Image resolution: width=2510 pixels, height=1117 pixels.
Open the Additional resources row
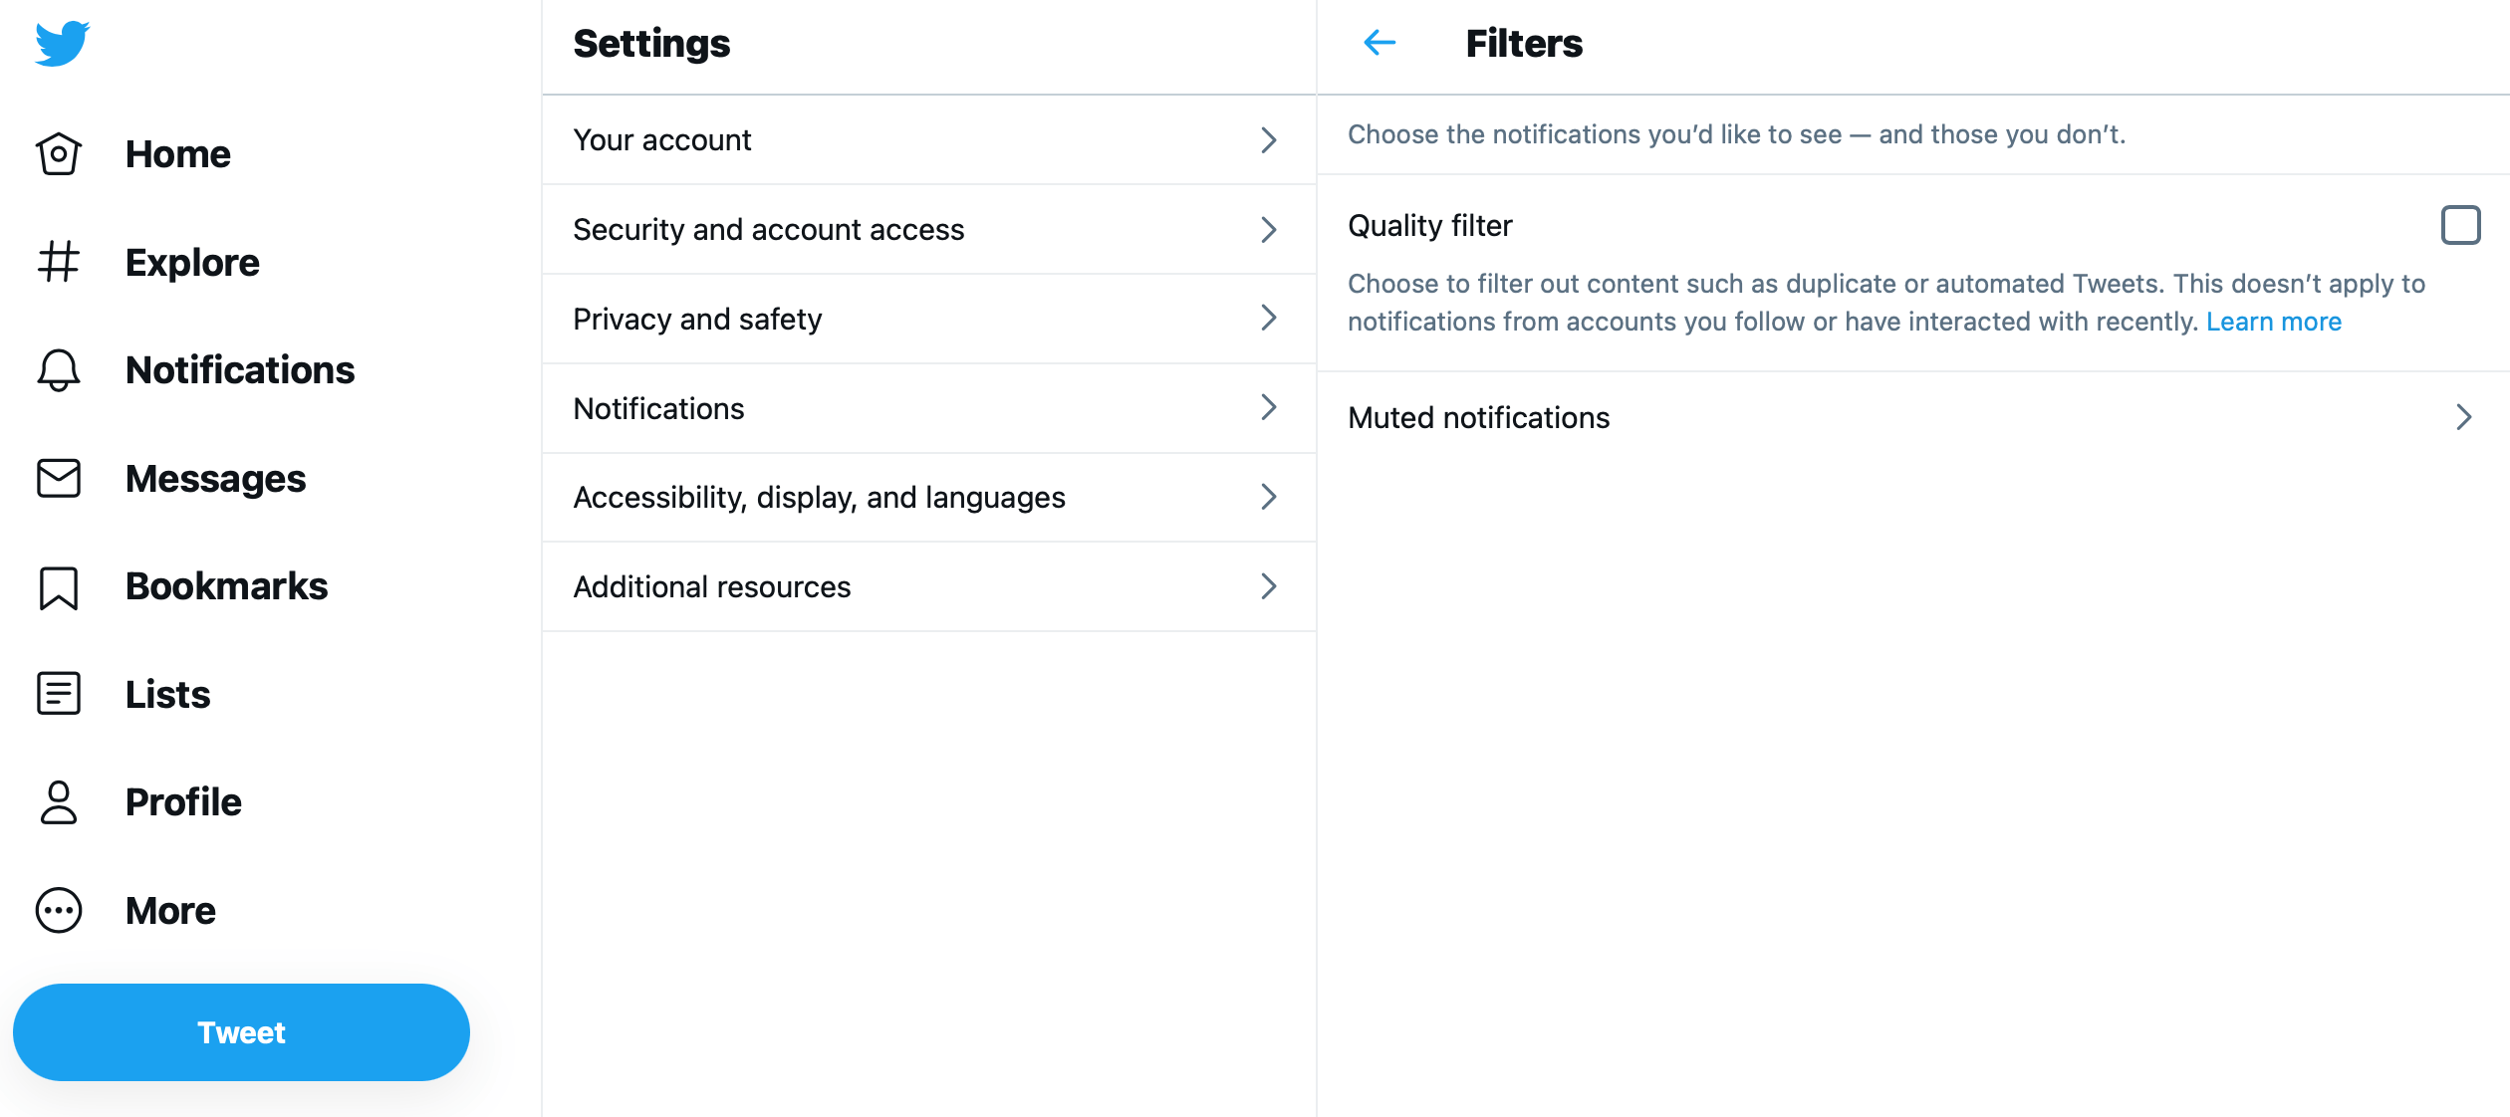(x=712, y=587)
